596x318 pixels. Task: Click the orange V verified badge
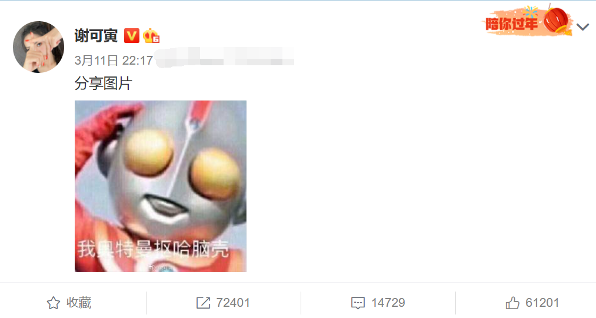click(x=132, y=36)
